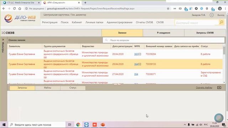The height and width of the screenshot is (128, 228).
Task: Open record number 365 link
Action: pos(136,54)
